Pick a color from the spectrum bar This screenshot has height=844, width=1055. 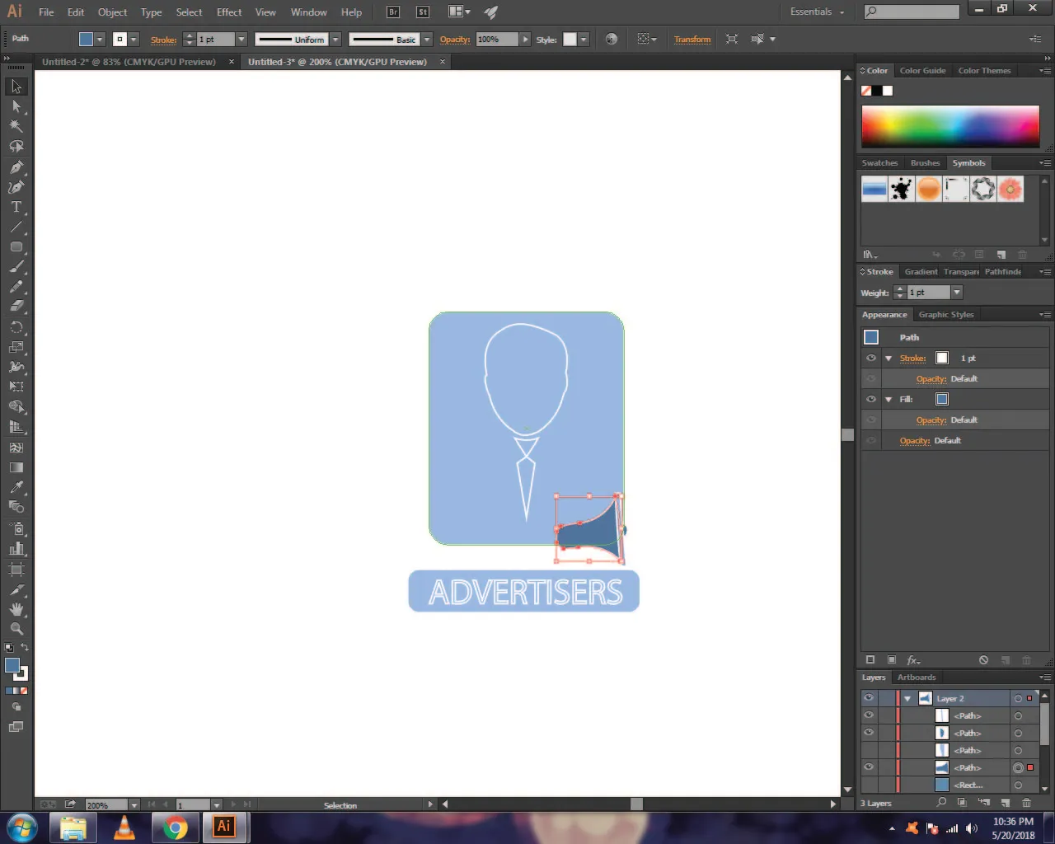tap(950, 126)
